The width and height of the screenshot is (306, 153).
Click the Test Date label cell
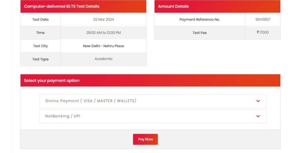[41, 19]
